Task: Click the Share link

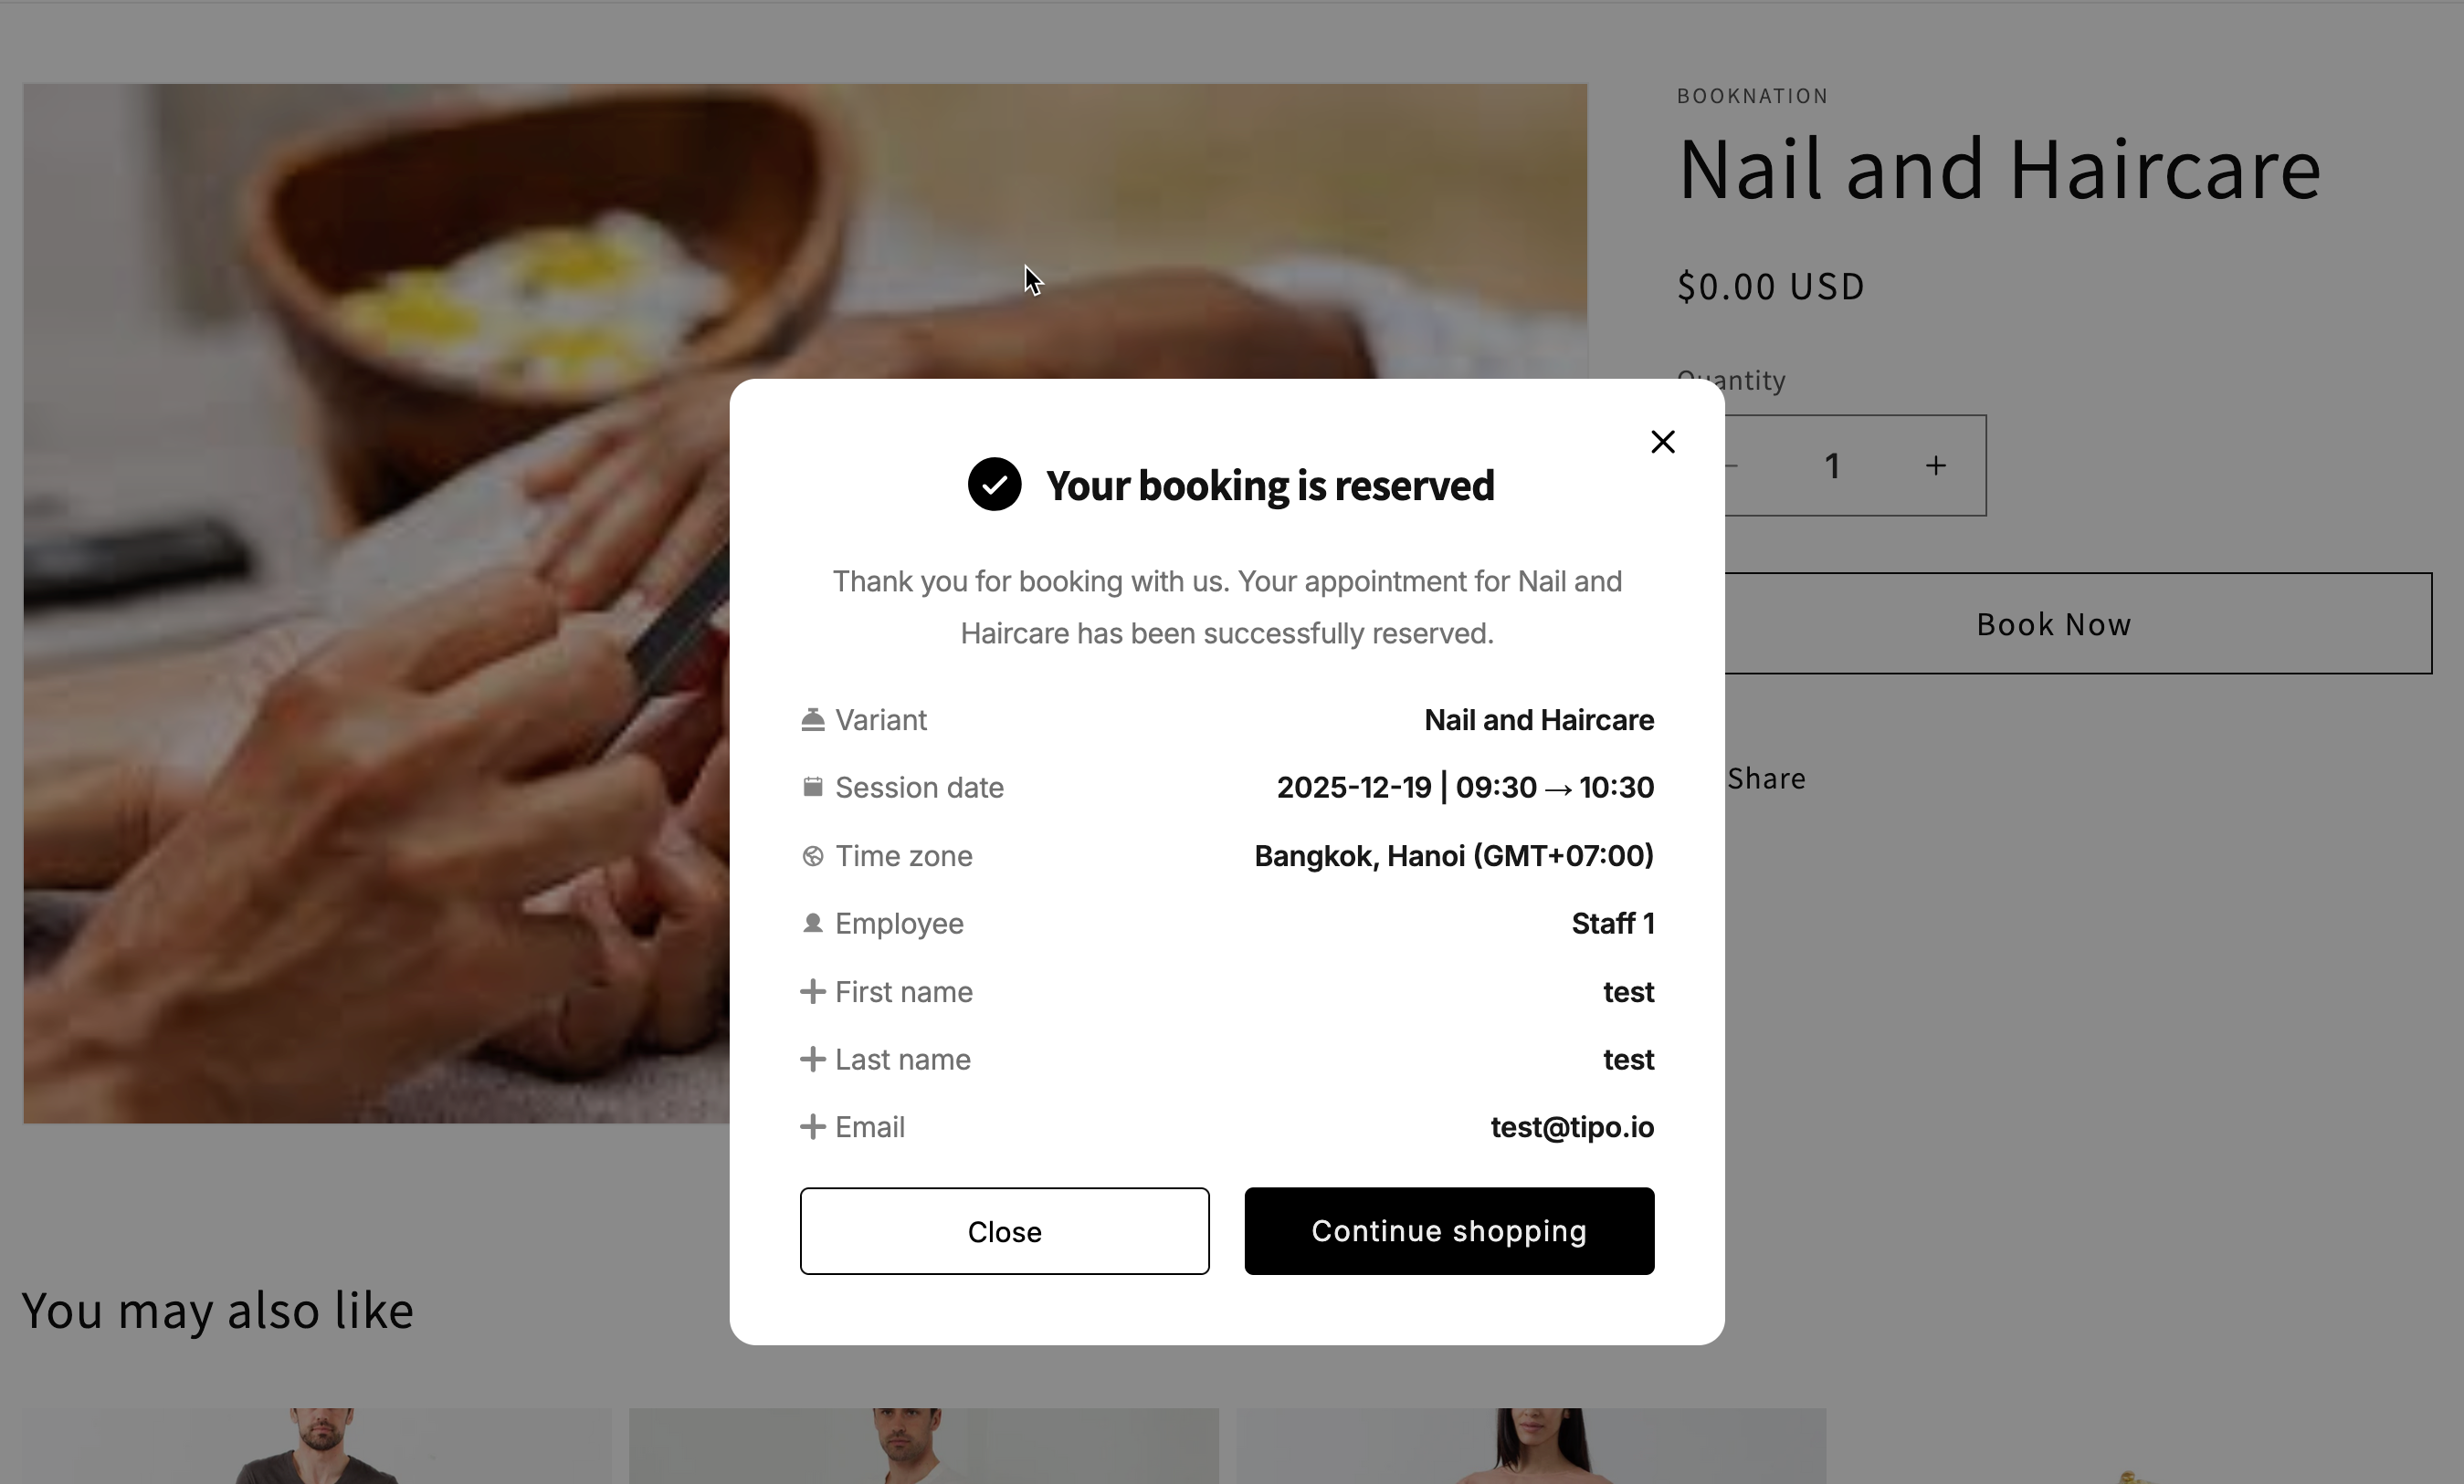Action: point(1766,779)
